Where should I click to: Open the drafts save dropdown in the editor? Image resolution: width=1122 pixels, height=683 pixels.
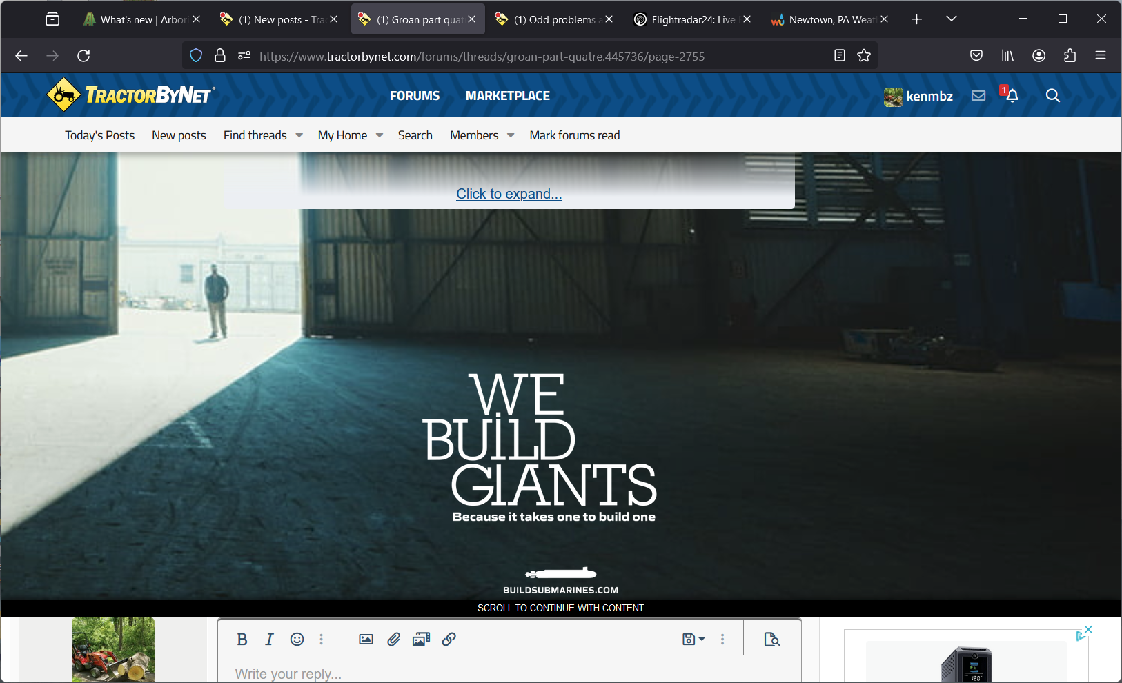click(693, 640)
